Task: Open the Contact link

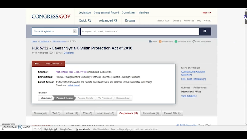Action: click(208, 20)
